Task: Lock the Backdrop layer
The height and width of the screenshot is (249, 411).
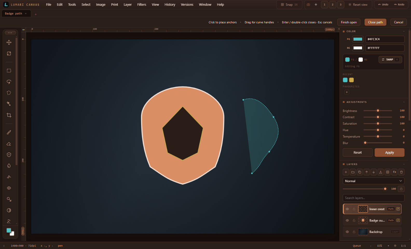Action: click(x=354, y=232)
